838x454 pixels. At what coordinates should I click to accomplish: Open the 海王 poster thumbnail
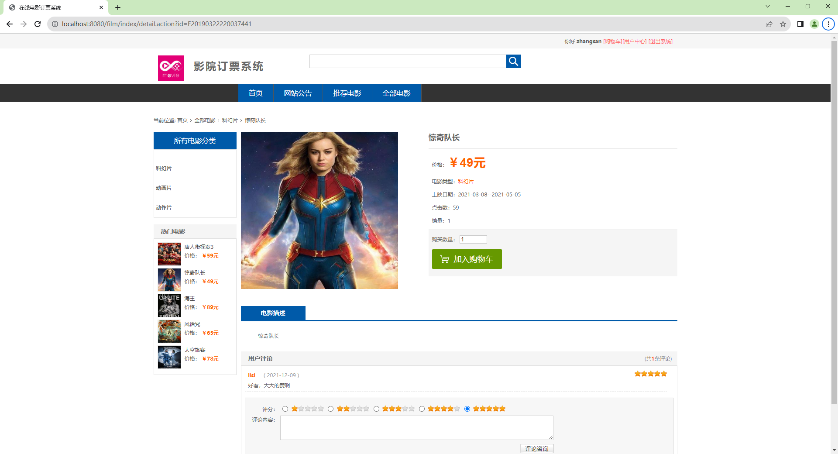[x=169, y=306]
